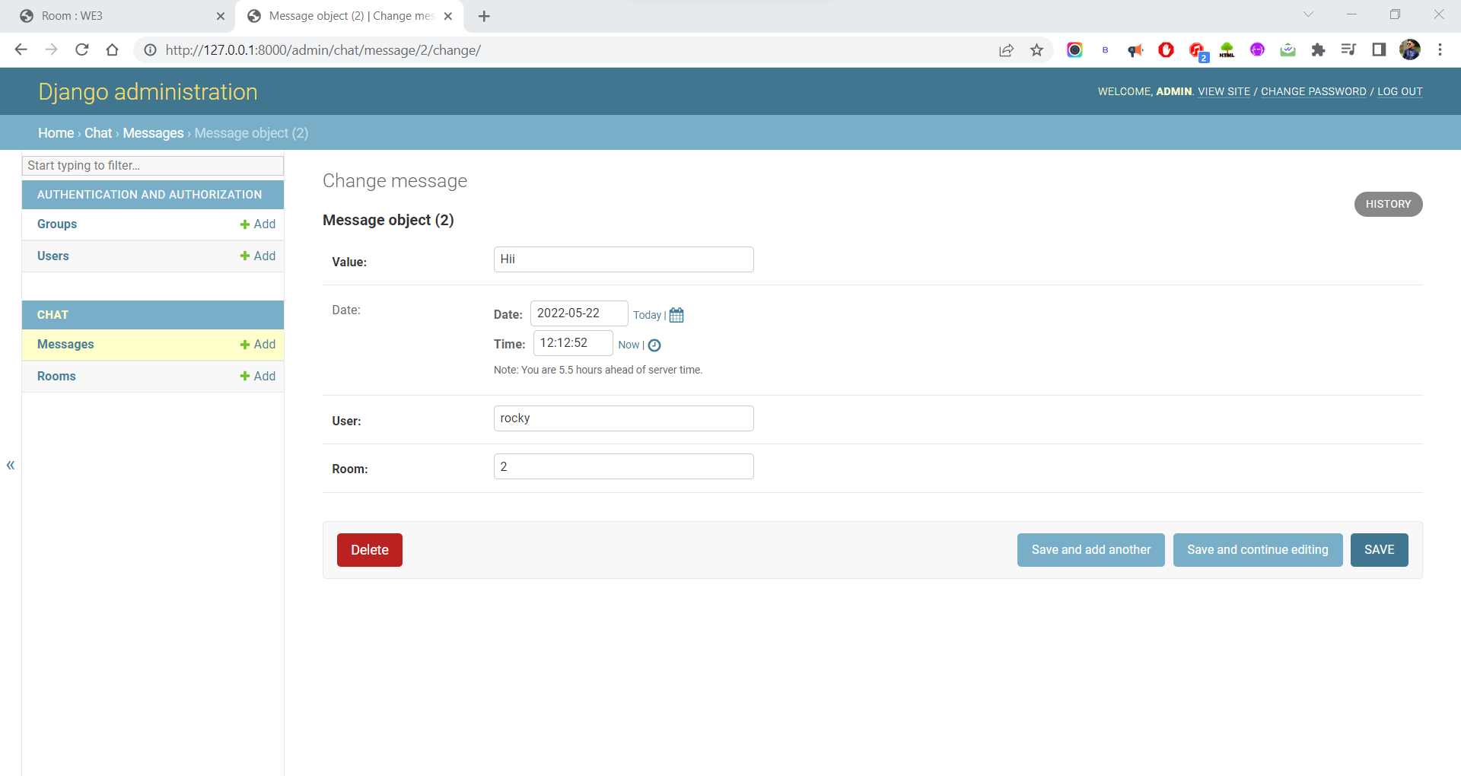Focus the Value input field

click(x=624, y=259)
